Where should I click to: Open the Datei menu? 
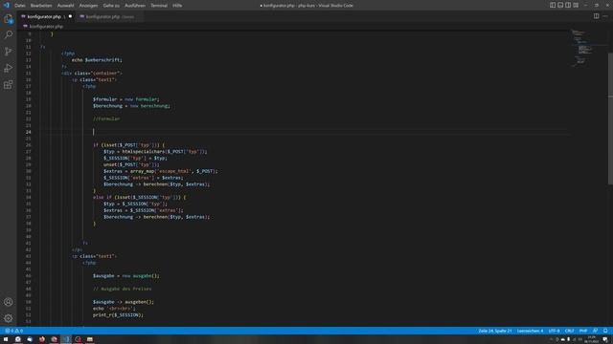pyautogui.click(x=20, y=6)
